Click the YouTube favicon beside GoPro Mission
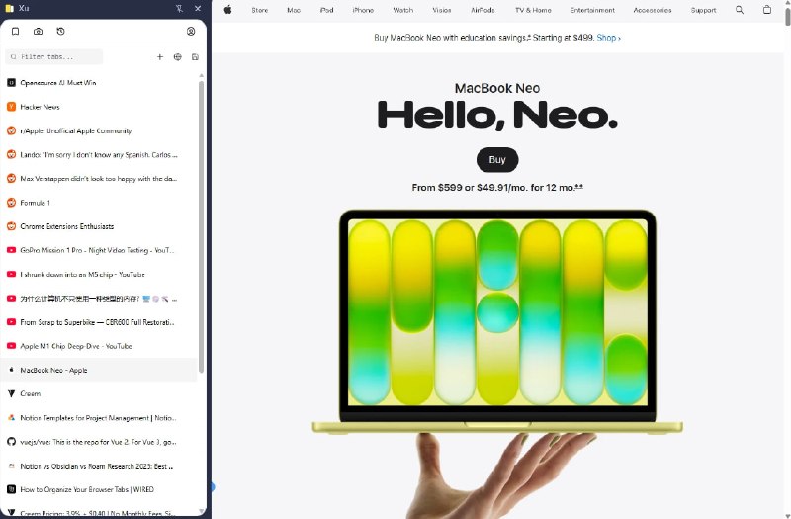Viewport: 791px width, 519px height. (11, 250)
